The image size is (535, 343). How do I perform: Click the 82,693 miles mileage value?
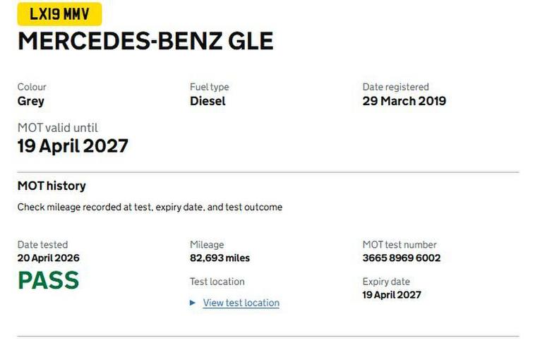pos(220,258)
